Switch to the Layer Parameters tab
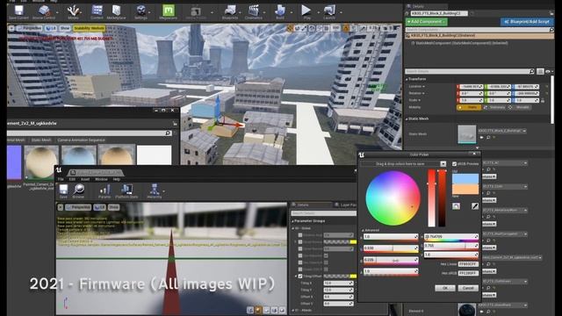562x316 pixels. coord(345,205)
